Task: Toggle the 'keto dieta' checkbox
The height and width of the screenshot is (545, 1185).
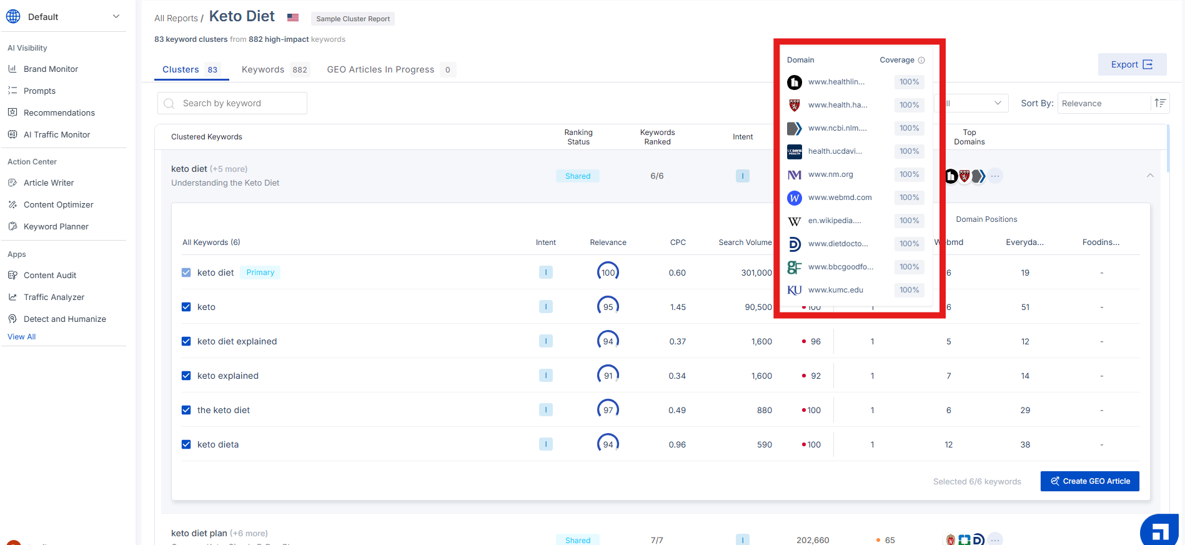Action: [186, 444]
